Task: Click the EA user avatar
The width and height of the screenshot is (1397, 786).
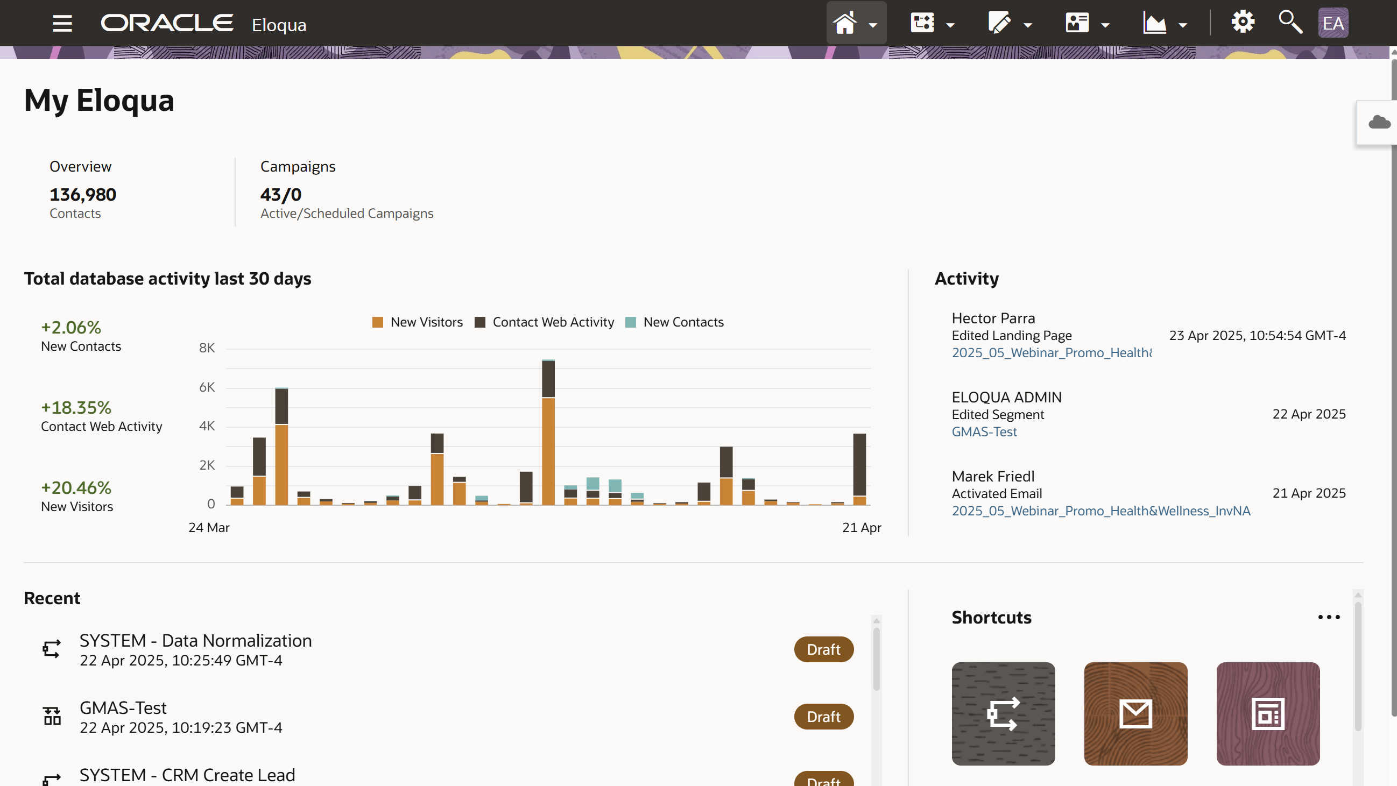Action: click(1333, 23)
